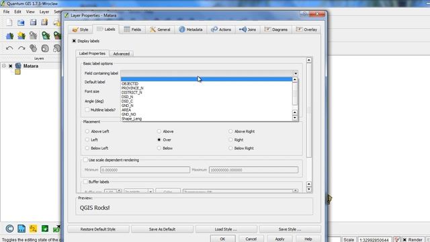Click the OK button
The height and width of the screenshot is (242, 430).
pyautogui.click(x=222, y=239)
